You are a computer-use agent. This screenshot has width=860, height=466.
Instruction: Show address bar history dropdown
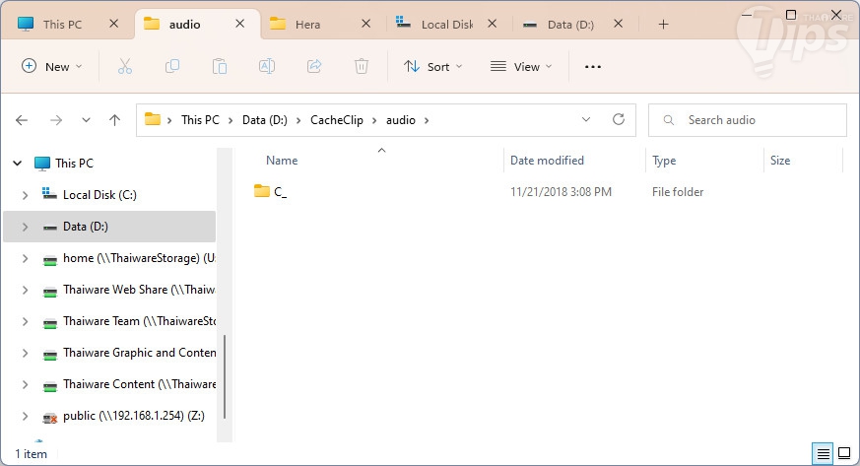tap(586, 119)
